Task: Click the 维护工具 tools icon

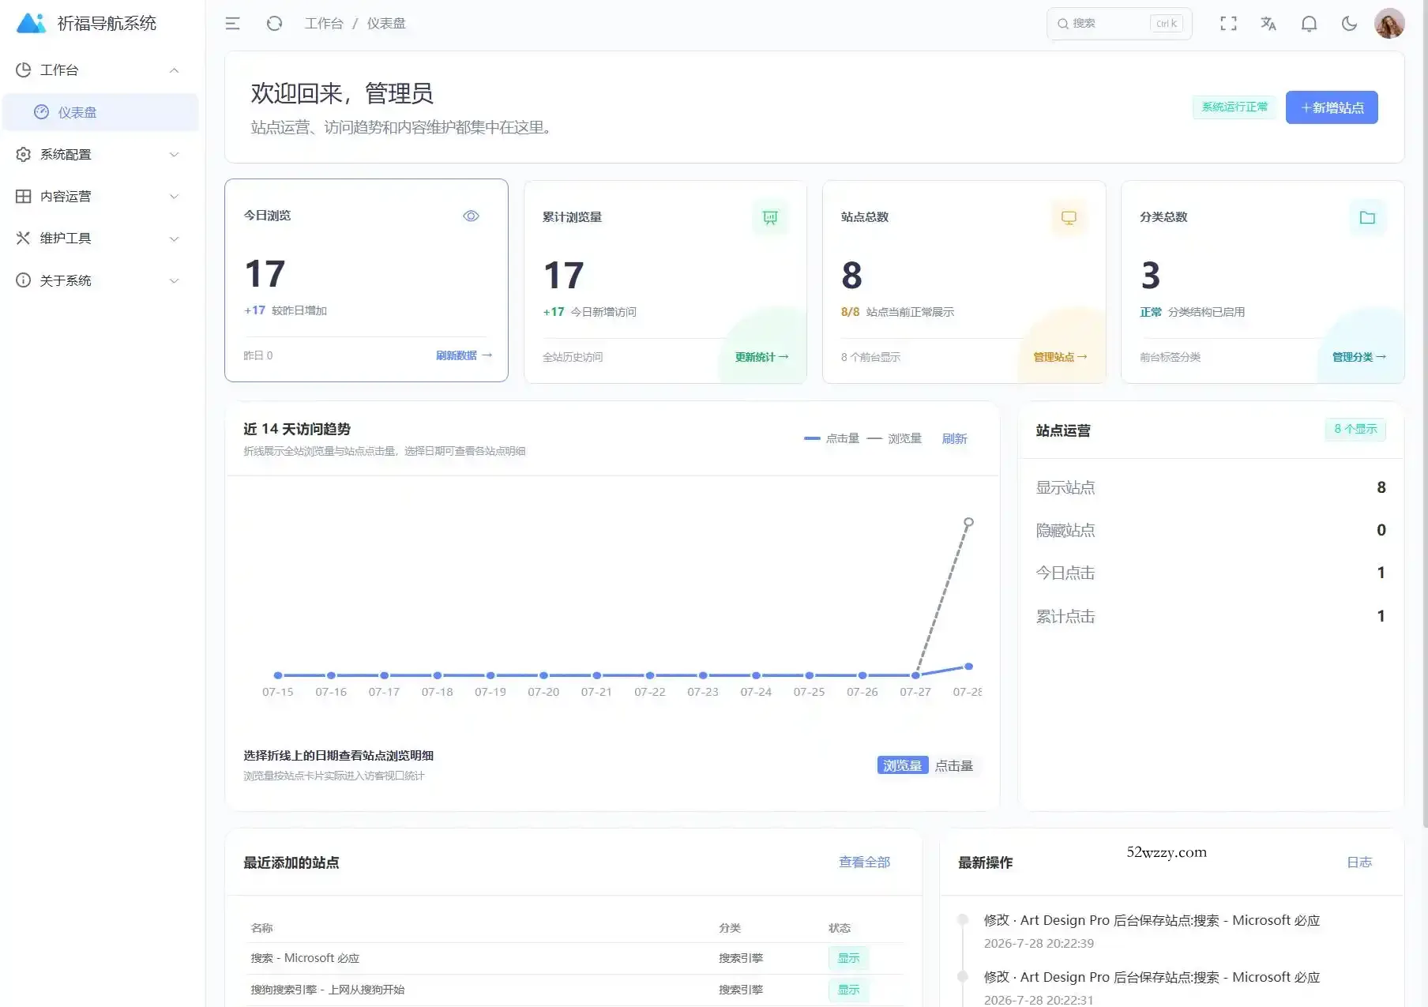Action: pos(24,238)
